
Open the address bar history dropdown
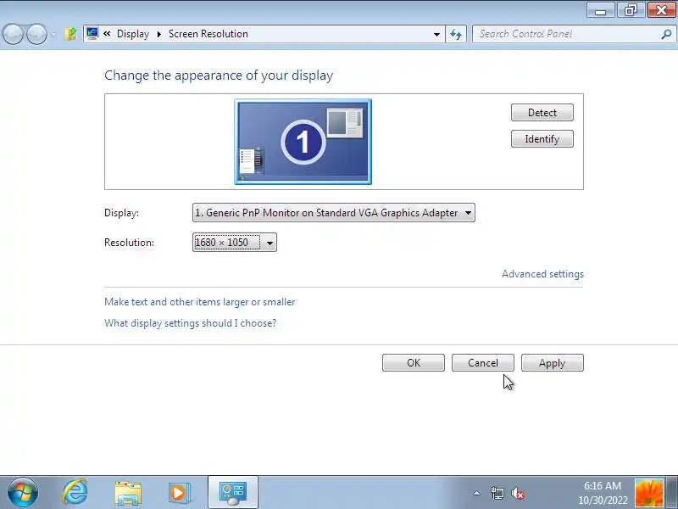coord(436,34)
